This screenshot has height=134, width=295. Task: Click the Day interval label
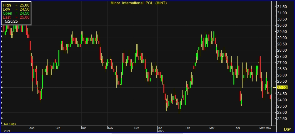[x=287, y=129]
